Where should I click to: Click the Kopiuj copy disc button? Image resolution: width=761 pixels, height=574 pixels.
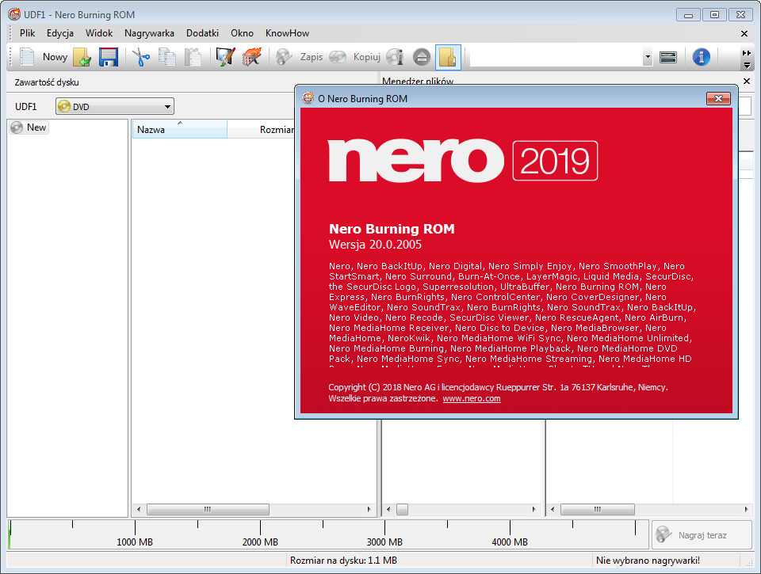[x=354, y=57]
